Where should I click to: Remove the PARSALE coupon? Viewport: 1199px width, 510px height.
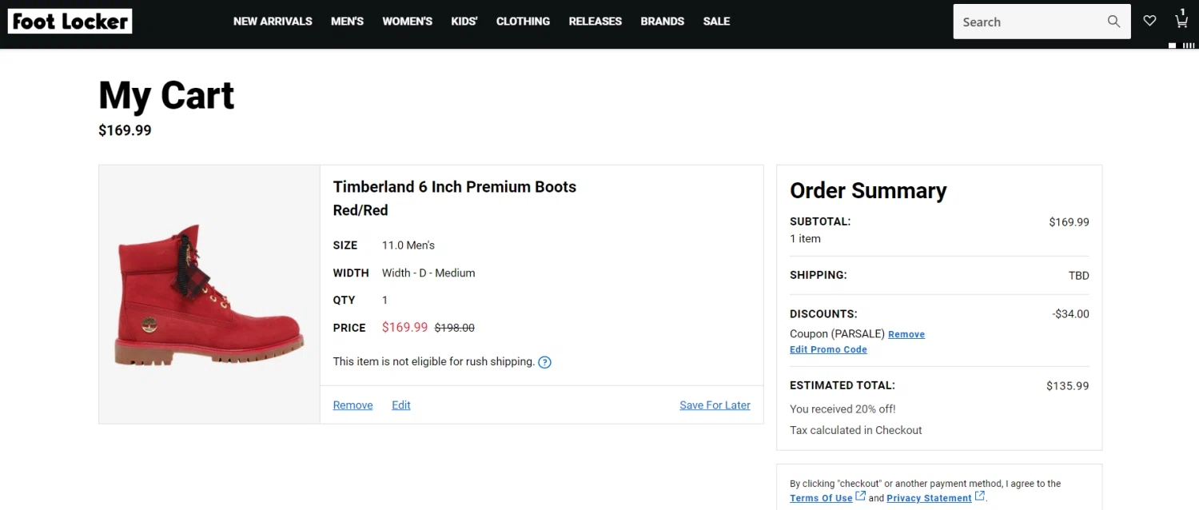tap(906, 335)
